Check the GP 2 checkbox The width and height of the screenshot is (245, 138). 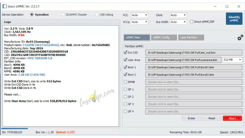[125, 97]
